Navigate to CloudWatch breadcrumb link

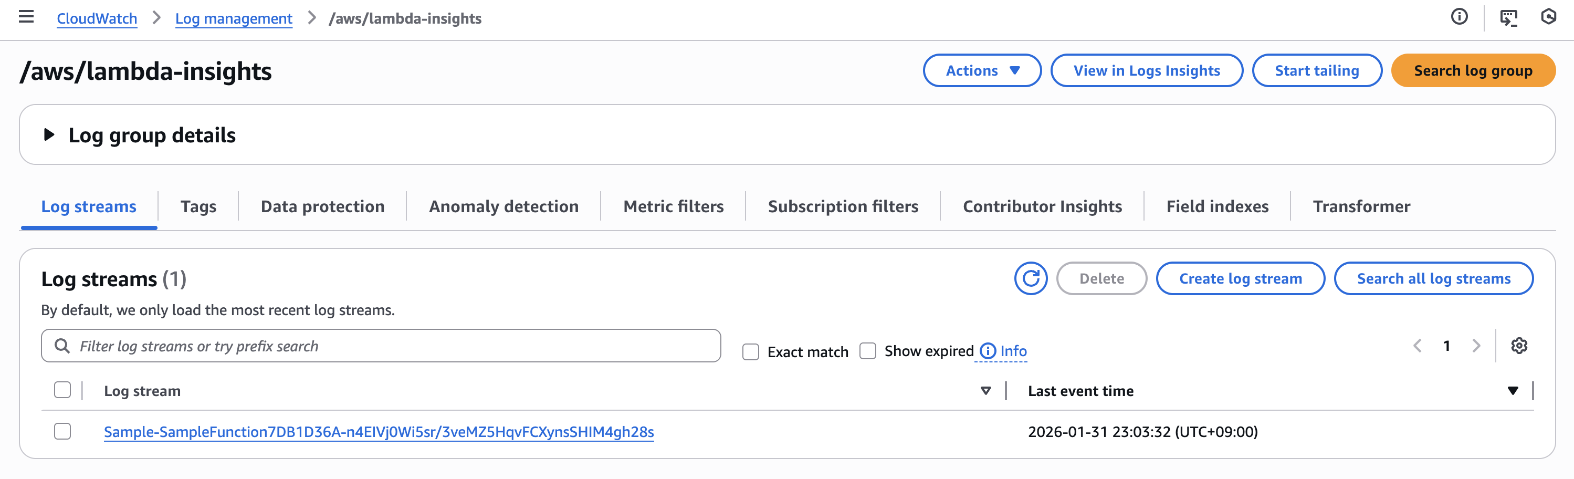point(97,18)
